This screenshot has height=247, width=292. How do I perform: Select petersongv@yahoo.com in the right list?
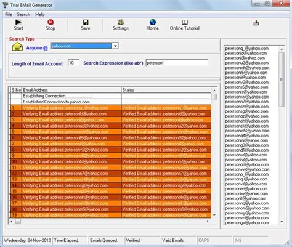click(x=247, y=222)
